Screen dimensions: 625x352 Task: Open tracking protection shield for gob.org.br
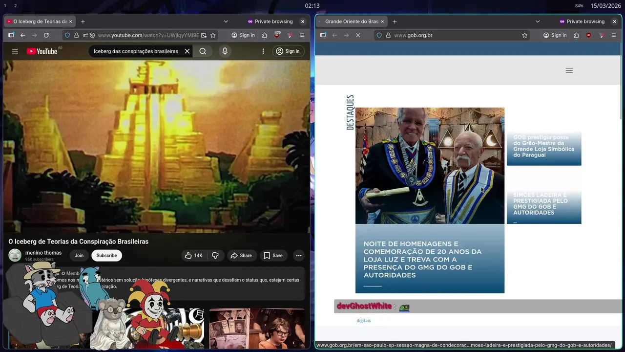[379, 35]
